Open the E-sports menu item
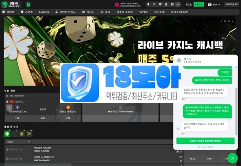Image resolution: width=241 pixels, height=166 pixels. [44, 12]
